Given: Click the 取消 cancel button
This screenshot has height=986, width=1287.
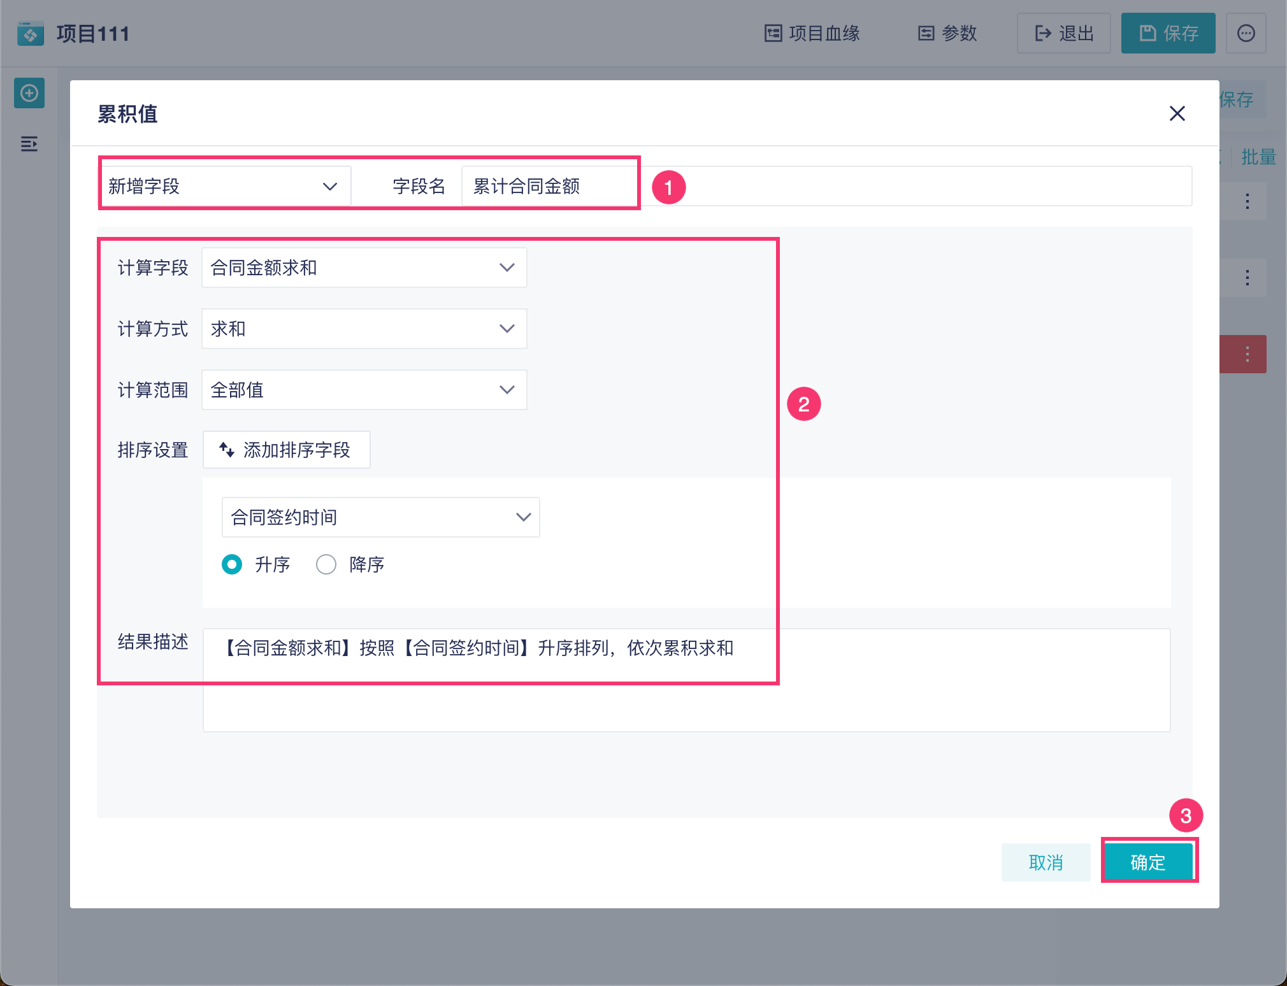Looking at the screenshot, I should (1046, 862).
